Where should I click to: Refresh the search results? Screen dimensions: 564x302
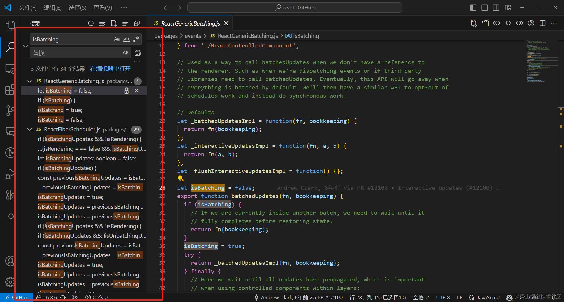[91, 23]
